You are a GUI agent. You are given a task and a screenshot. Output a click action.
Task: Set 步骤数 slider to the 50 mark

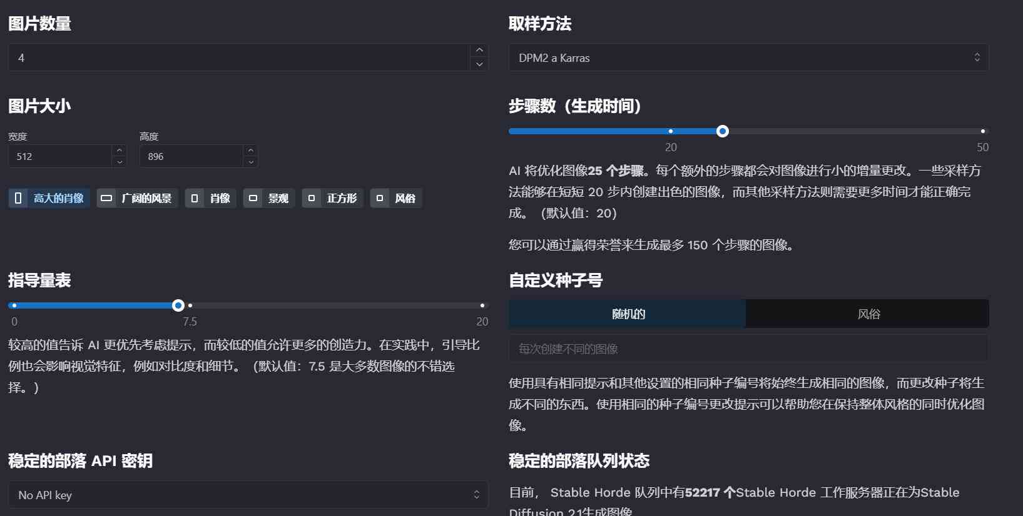pos(983,131)
